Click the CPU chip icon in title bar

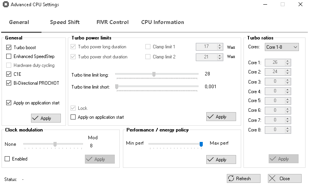point(5,5)
